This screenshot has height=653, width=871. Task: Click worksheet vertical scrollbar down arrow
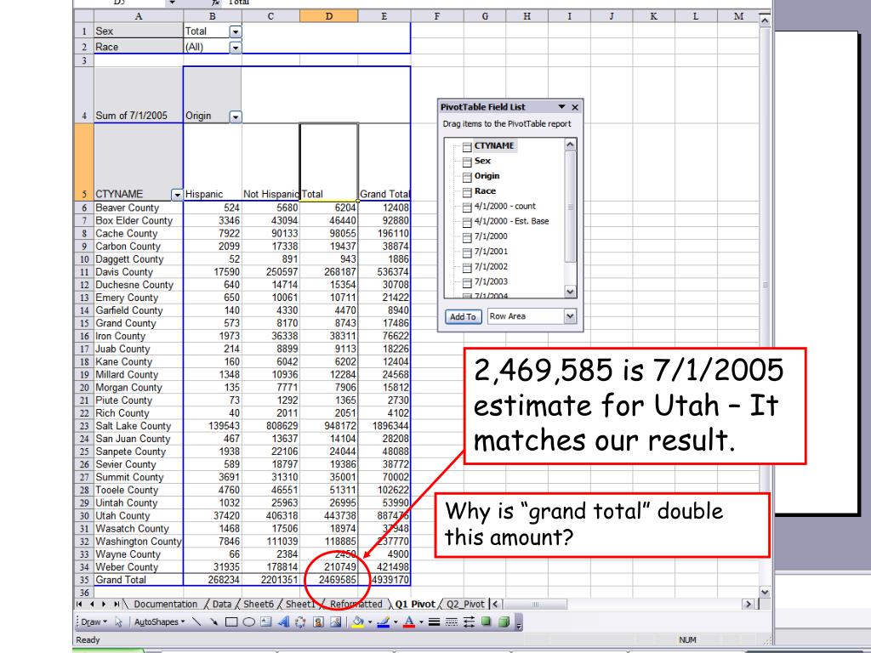coord(765,593)
